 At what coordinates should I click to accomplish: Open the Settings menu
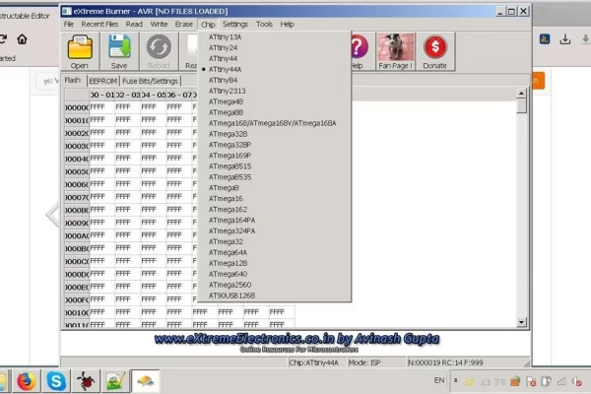coord(234,24)
